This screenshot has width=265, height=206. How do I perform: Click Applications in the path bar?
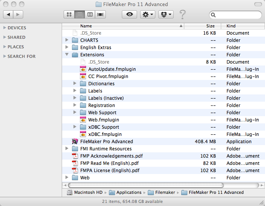coord(125,192)
